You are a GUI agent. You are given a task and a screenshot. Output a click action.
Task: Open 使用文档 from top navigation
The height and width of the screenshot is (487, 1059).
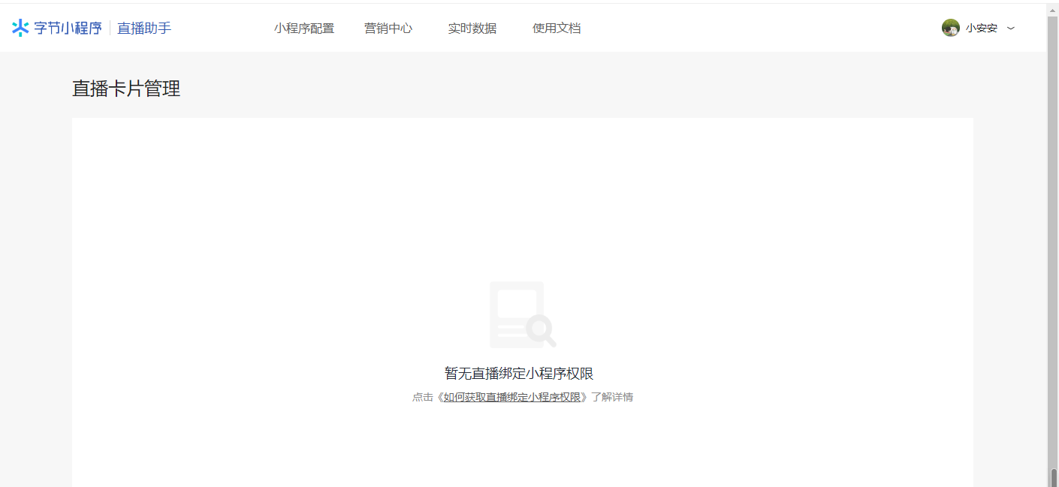pyautogui.click(x=557, y=29)
